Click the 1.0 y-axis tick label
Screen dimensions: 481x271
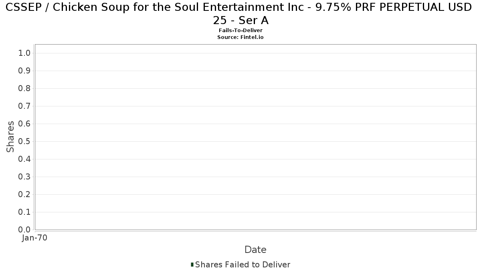(x=24, y=53)
